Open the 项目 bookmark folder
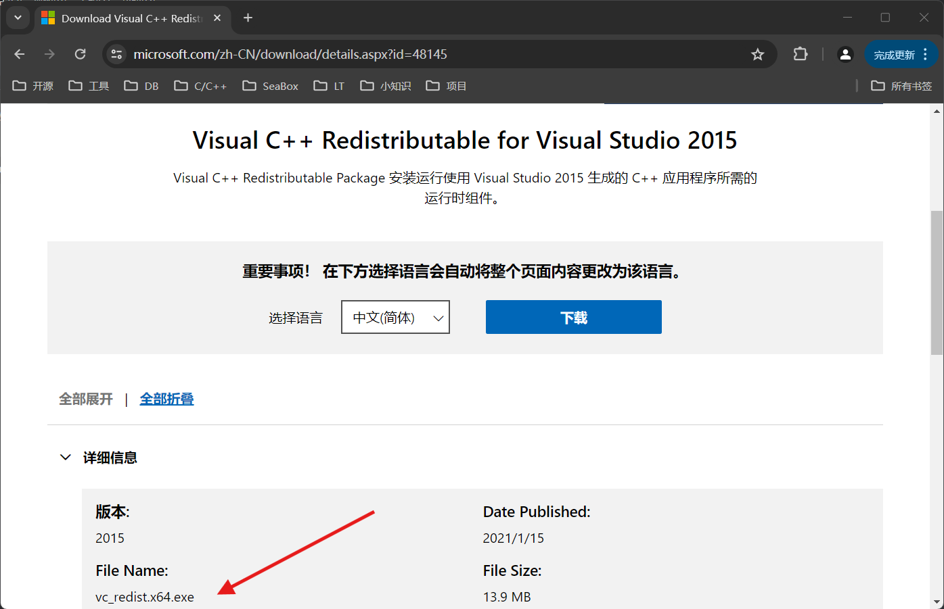Screen dimensions: 944x609 click(x=446, y=86)
